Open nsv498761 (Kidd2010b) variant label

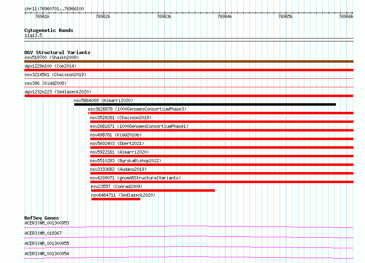pos(116,135)
